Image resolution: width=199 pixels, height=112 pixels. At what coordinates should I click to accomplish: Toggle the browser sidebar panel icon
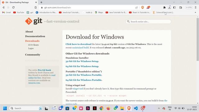[x=174, y=7]
